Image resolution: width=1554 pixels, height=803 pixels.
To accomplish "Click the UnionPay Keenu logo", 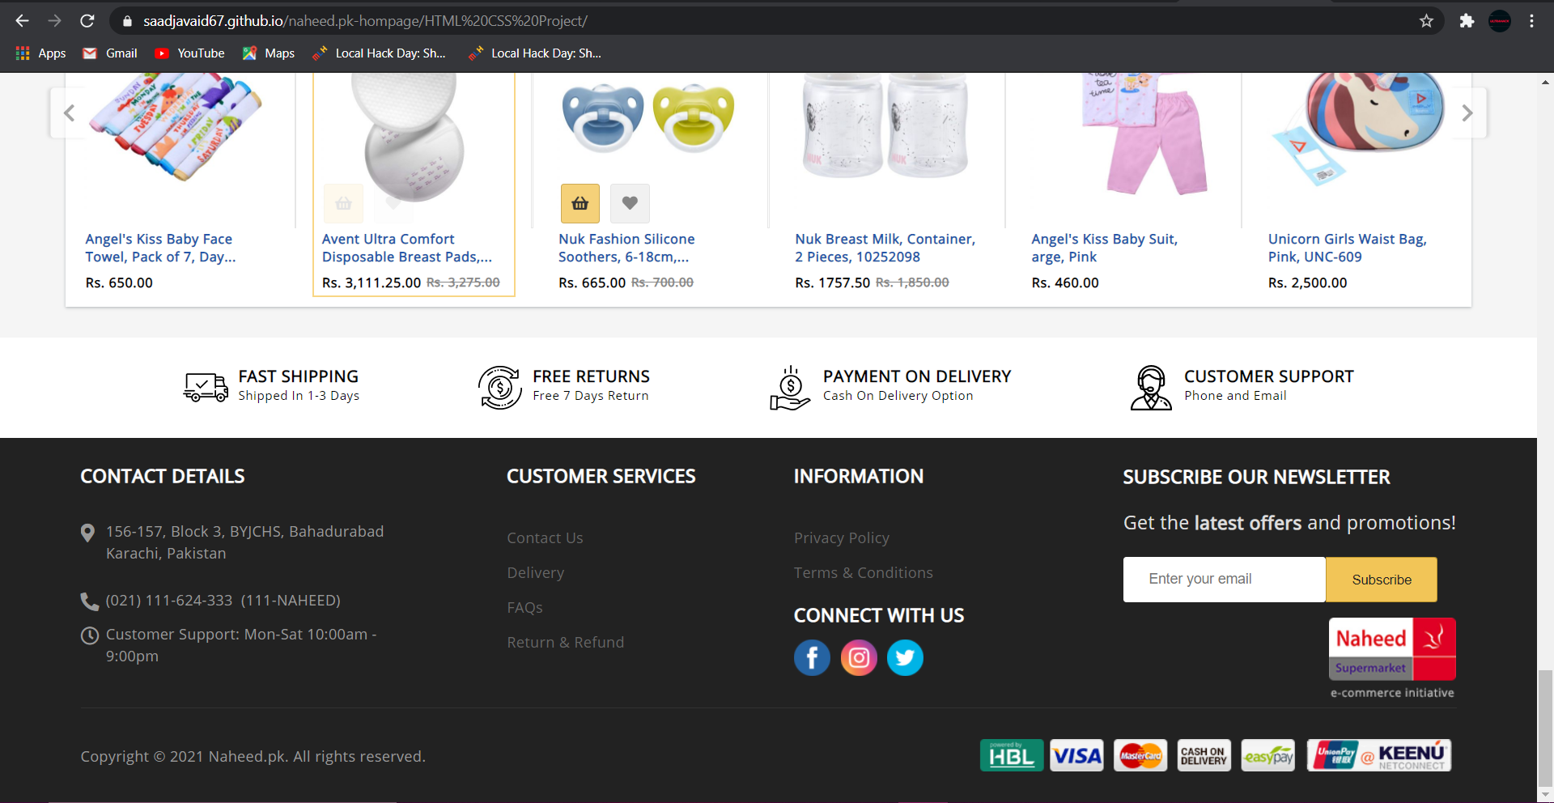I will pyautogui.click(x=1379, y=755).
